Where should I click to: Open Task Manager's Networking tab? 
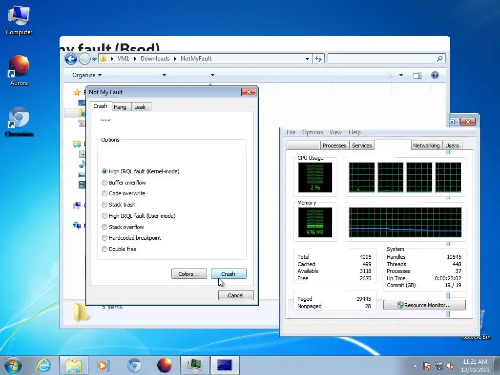[x=426, y=146]
